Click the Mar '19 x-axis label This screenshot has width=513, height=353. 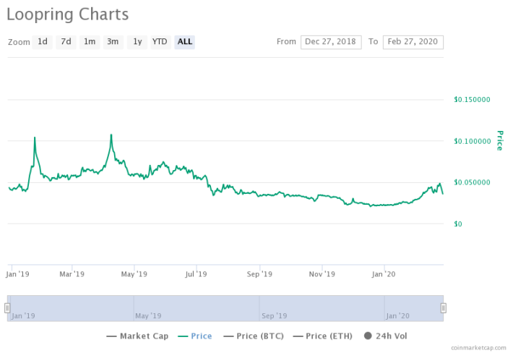click(x=72, y=274)
